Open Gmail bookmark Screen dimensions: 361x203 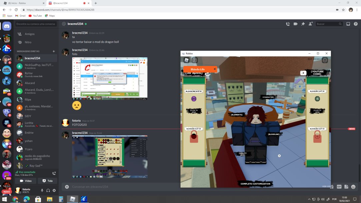pyautogui.click(x=20, y=16)
